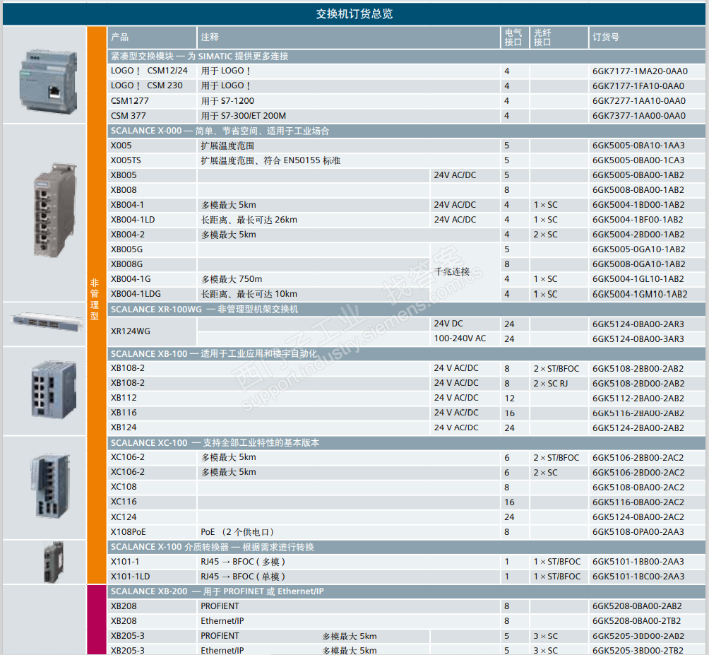Click the 产品 column header
The height and width of the screenshot is (655, 709).
point(152,37)
